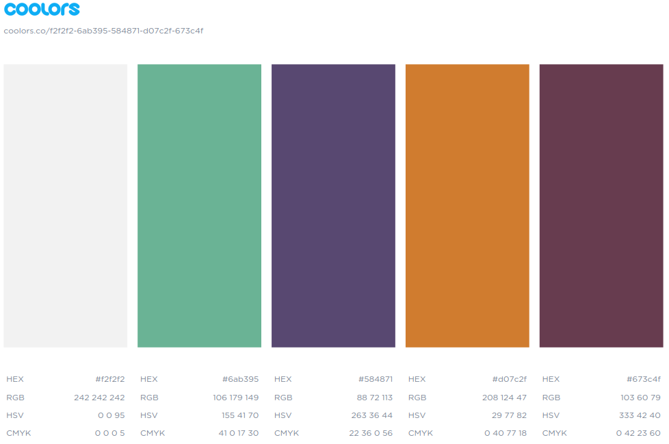Click HSV value 0 0 95

coord(112,415)
